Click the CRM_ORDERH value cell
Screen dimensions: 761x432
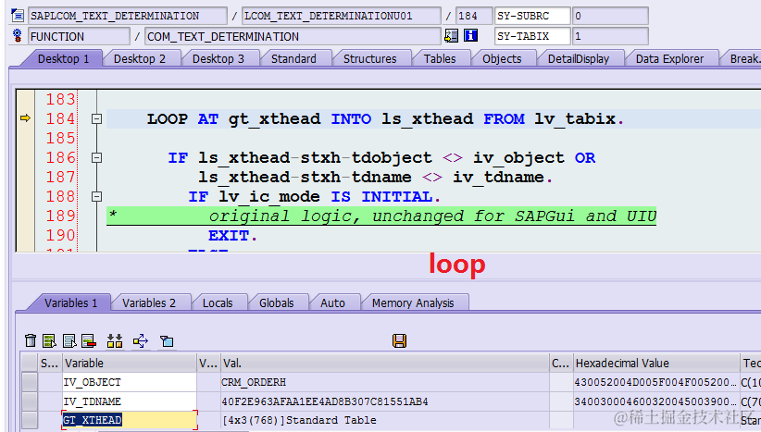point(384,382)
